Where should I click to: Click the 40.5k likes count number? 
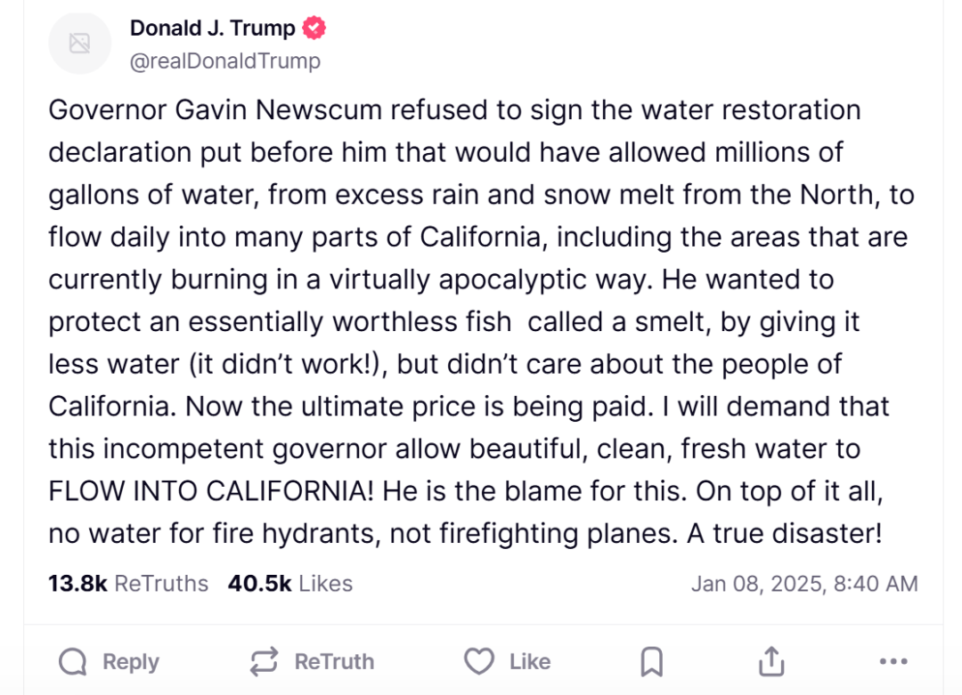click(259, 584)
